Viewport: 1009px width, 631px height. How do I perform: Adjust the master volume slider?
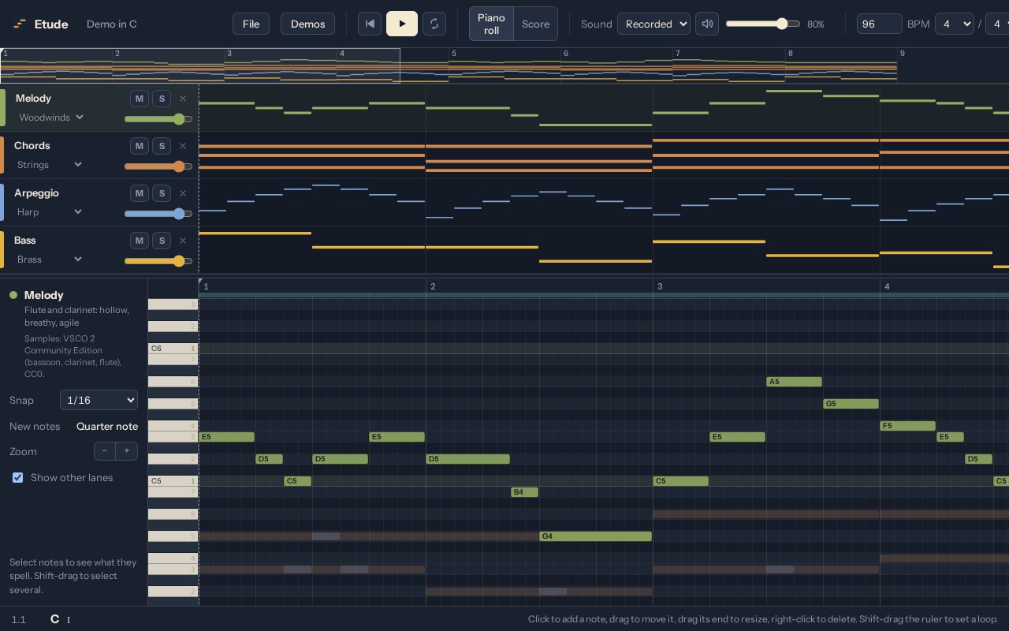763,24
